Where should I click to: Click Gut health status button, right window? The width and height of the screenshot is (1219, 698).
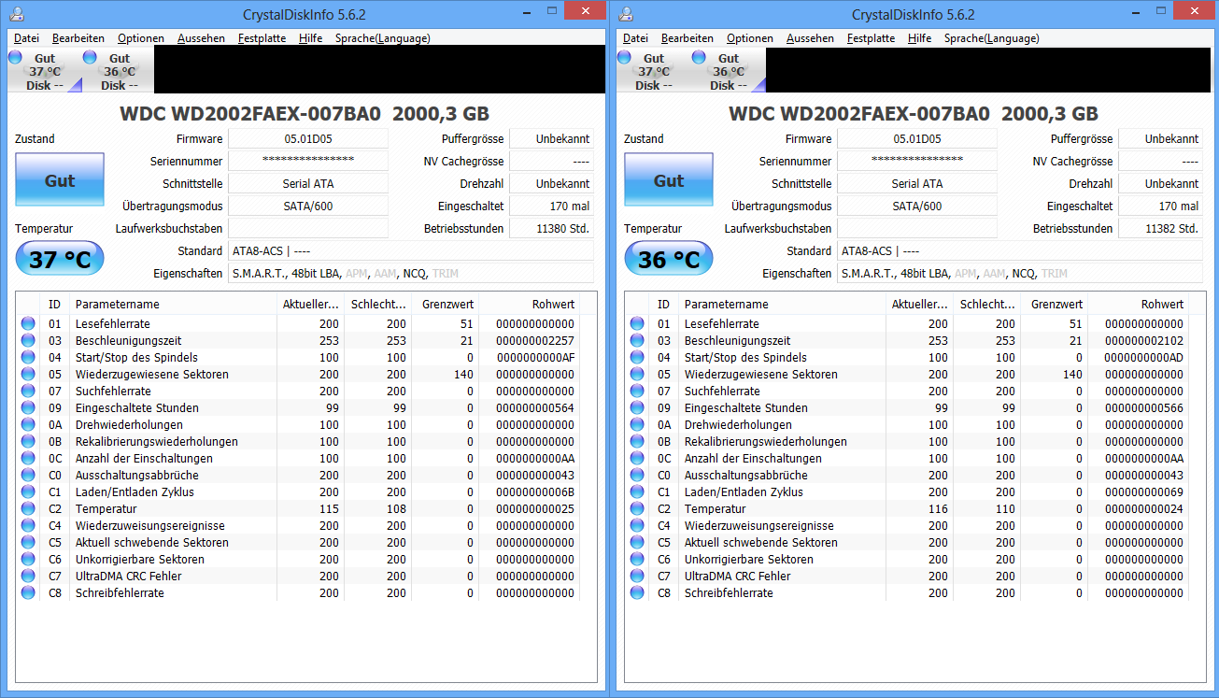click(669, 180)
